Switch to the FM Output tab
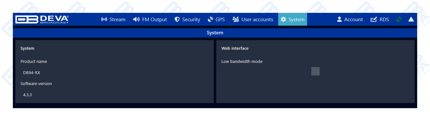430x121 pixels. click(x=150, y=20)
